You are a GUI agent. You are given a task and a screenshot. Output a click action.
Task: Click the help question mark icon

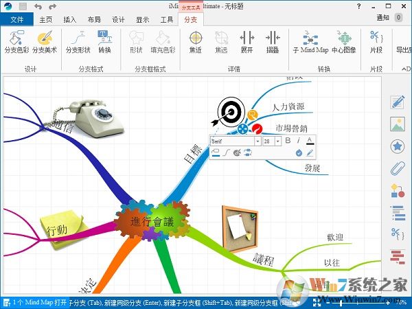point(359,6)
